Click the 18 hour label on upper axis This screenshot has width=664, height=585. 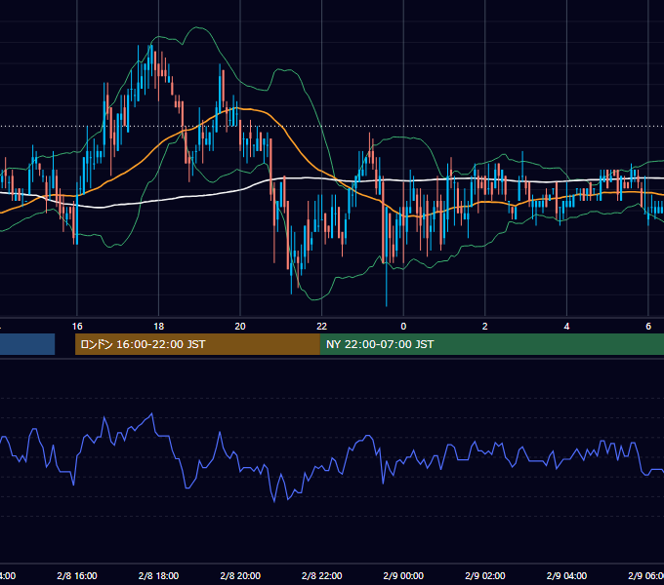tap(158, 327)
